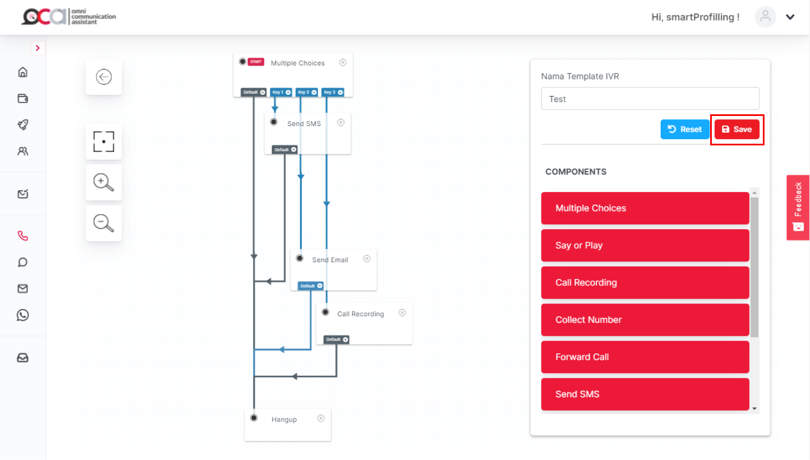Remove the Send SMS node
The width and height of the screenshot is (810, 460).
pos(341,123)
